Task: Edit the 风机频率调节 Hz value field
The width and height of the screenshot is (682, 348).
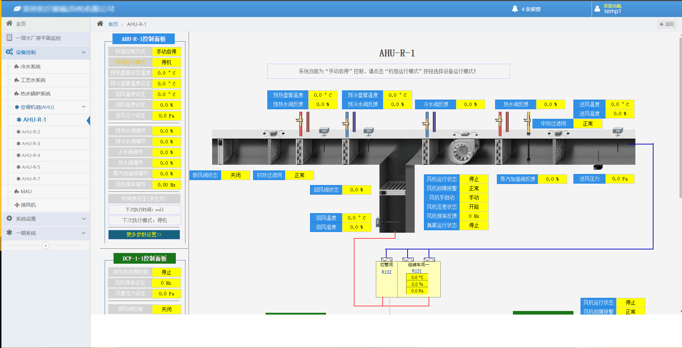Action: [166, 185]
